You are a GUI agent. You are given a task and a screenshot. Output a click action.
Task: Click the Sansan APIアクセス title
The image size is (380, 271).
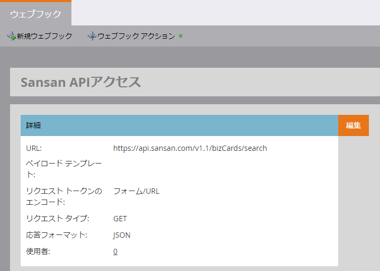pyautogui.click(x=80, y=82)
